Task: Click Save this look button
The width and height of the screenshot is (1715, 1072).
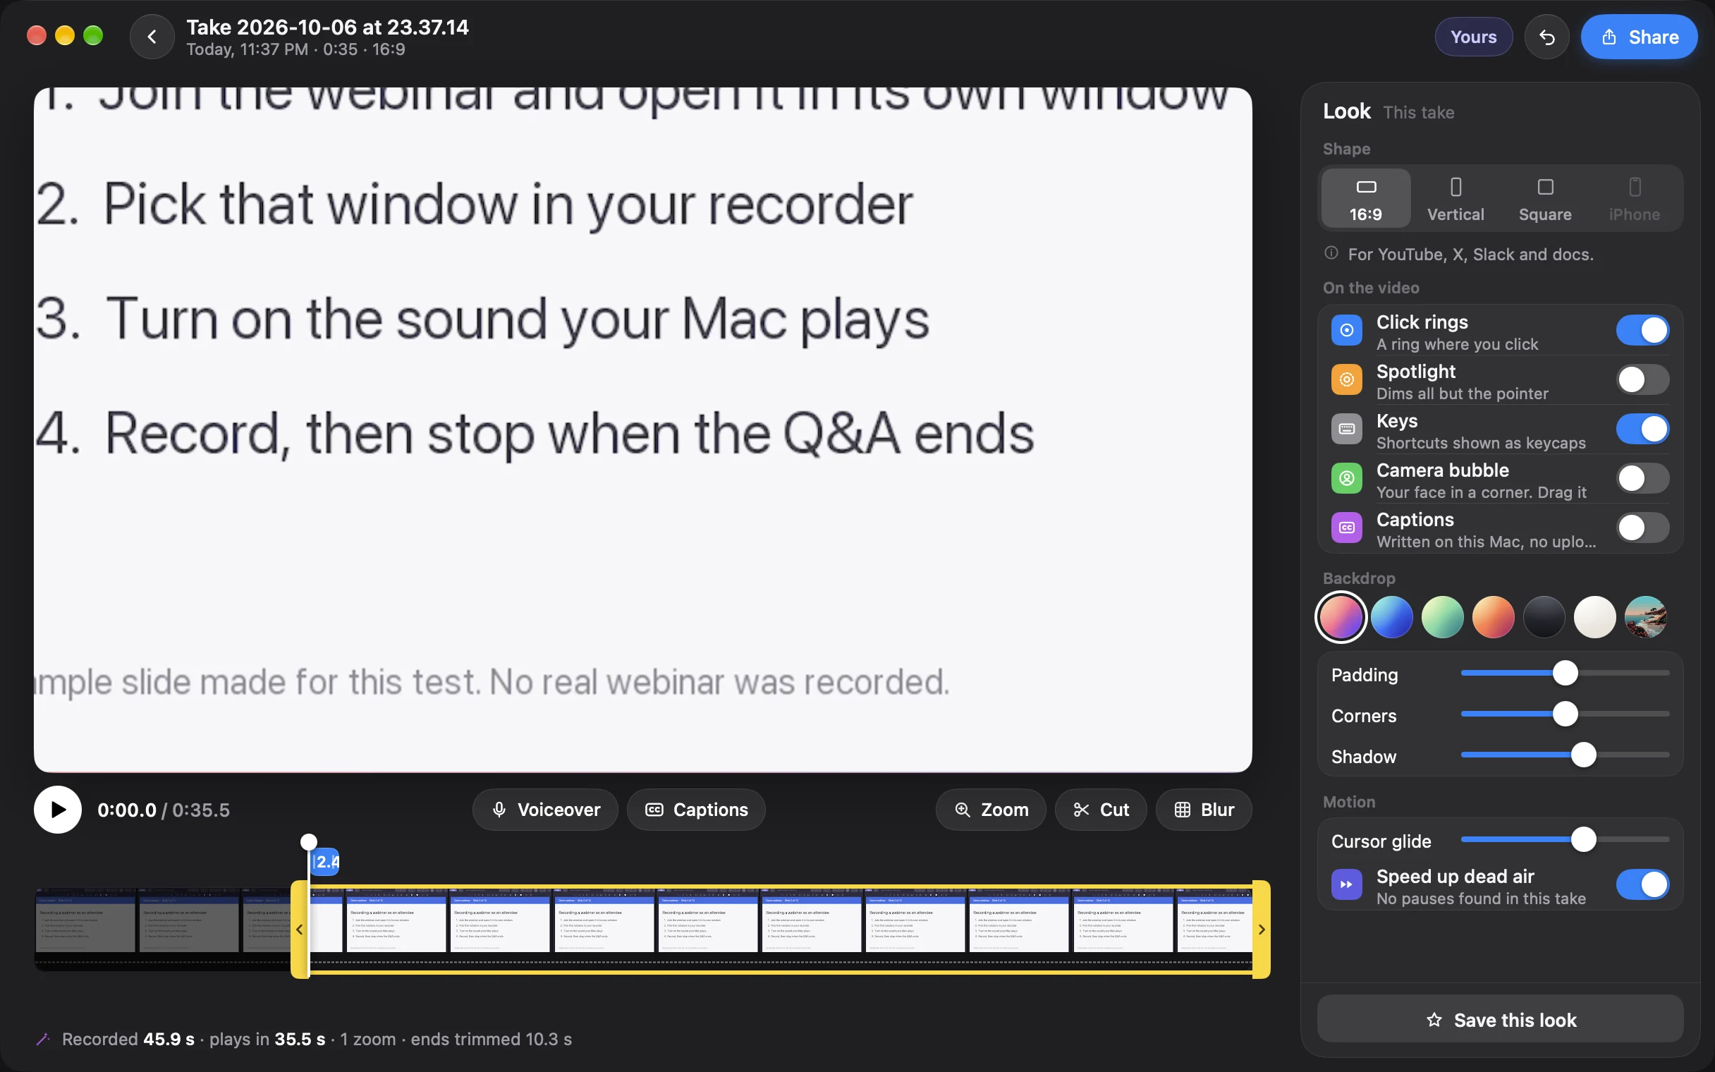Action: tap(1499, 1020)
